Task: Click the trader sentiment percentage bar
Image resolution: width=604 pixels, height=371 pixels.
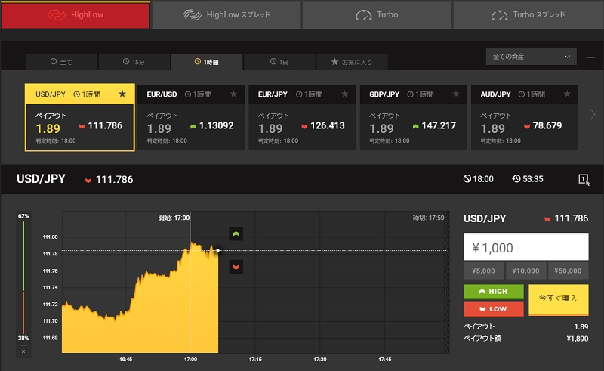Action: [23, 277]
